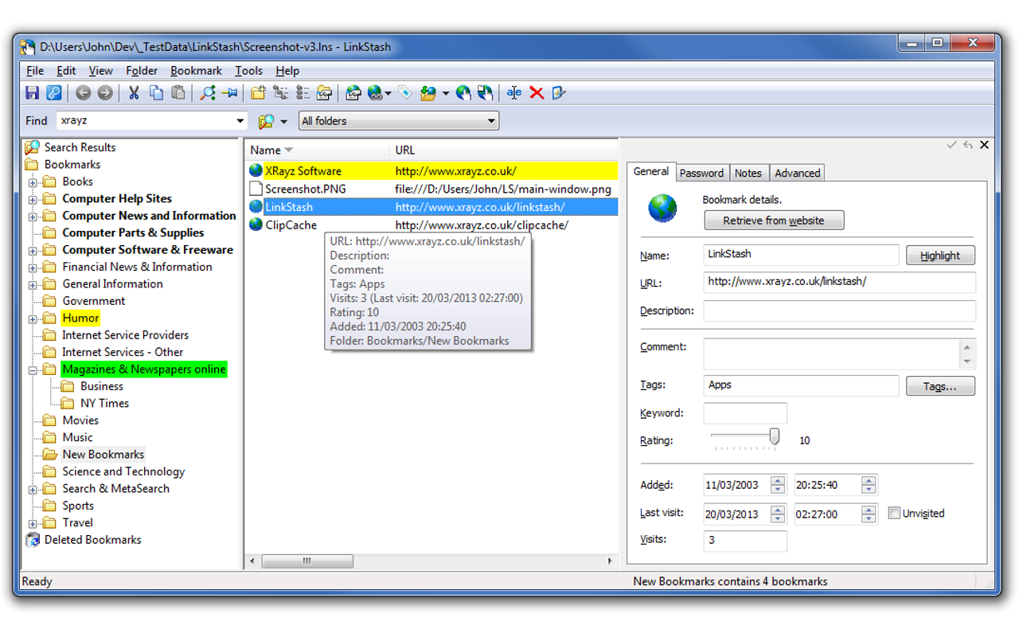Click the red X Delete icon
Screen dimensions: 1019x637
point(537,93)
